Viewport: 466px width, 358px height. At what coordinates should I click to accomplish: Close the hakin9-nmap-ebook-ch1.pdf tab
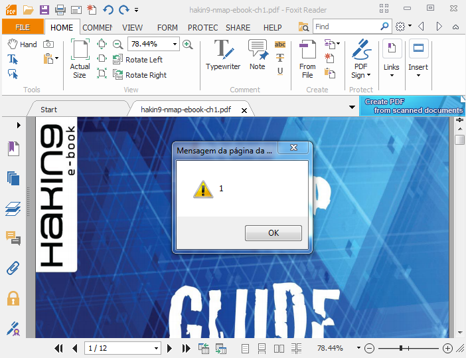pyautogui.click(x=244, y=111)
